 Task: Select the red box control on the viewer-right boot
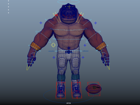[77, 90]
